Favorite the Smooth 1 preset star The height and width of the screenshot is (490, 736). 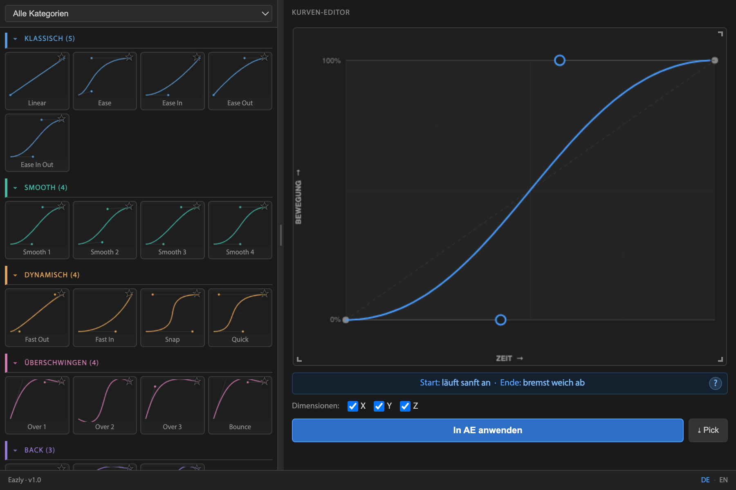[x=61, y=206]
